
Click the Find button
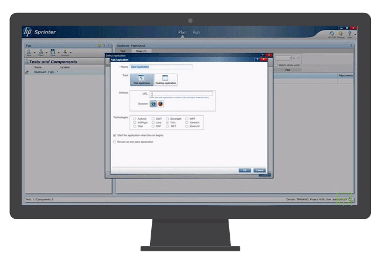pyautogui.click(x=288, y=70)
